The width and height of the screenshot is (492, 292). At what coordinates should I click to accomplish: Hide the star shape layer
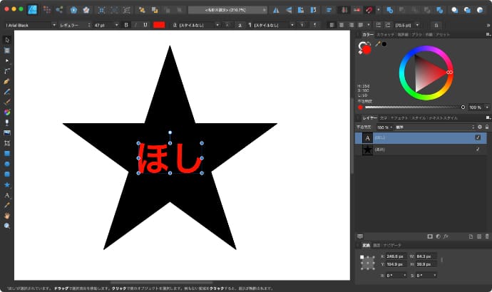click(x=478, y=150)
